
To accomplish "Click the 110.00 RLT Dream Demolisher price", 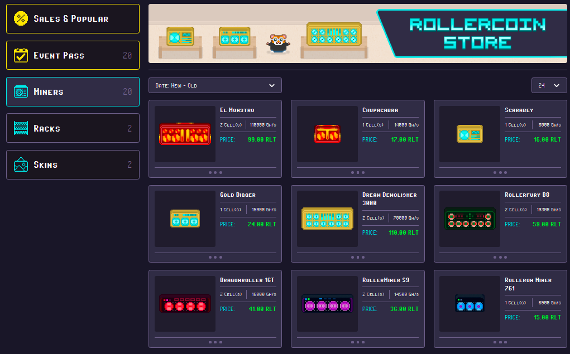I will click(x=404, y=232).
